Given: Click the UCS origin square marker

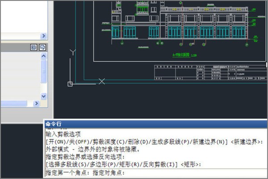Looking at the screenshot, I should 70,84.
